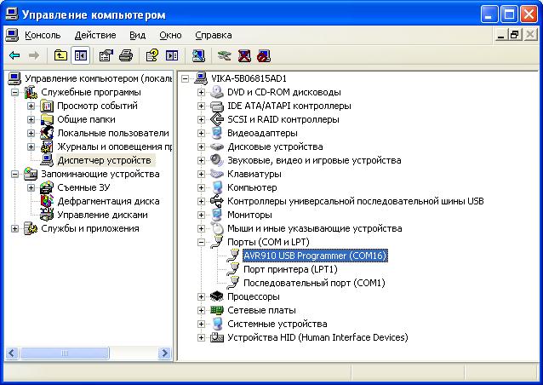Click the Scan for hardware changes icon
Screen dimensions: 543x385
coord(198,55)
